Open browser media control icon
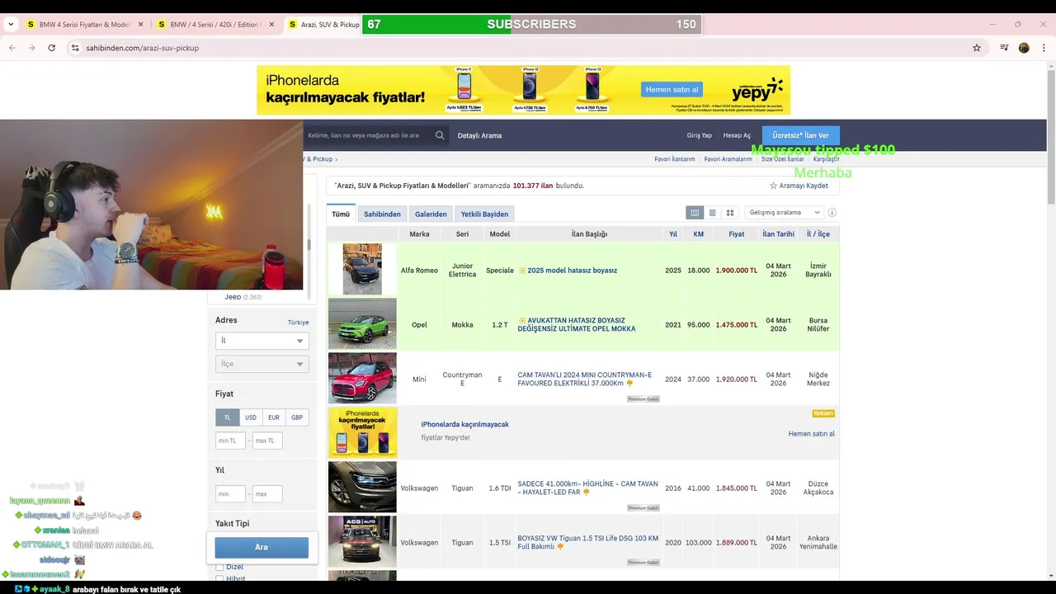Image resolution: width=1056 pixels, height=594 pixels. click(1004, 48)
